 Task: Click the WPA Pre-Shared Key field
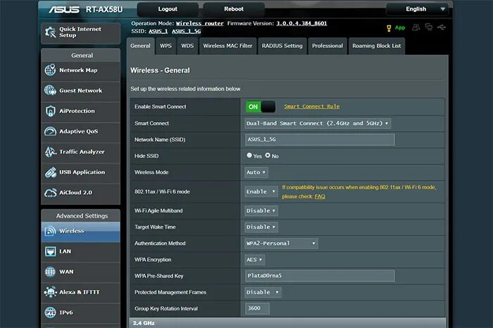pos(320,276)
